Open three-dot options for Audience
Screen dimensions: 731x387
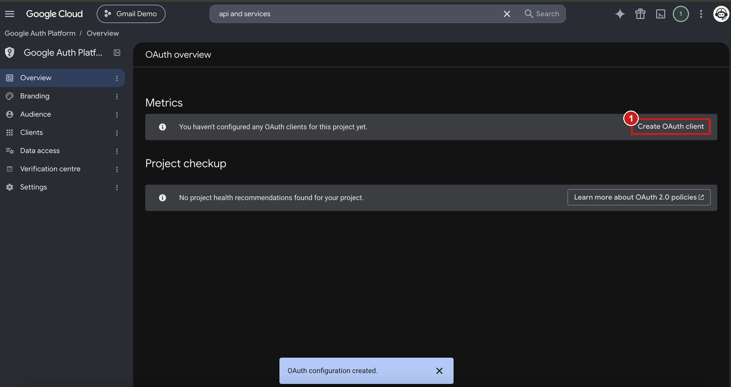tap(117, 115)
